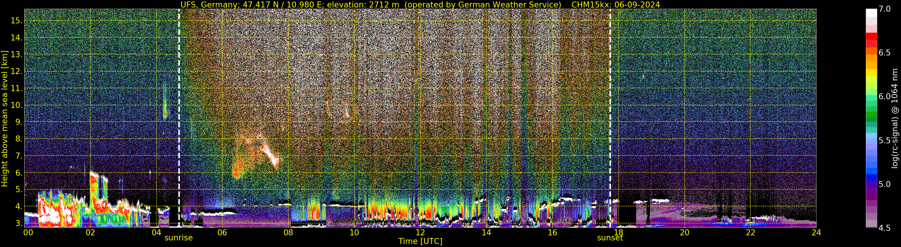Click the '5.5' colorbar tick value
This screenshot has width=901, height=247.
885,141
